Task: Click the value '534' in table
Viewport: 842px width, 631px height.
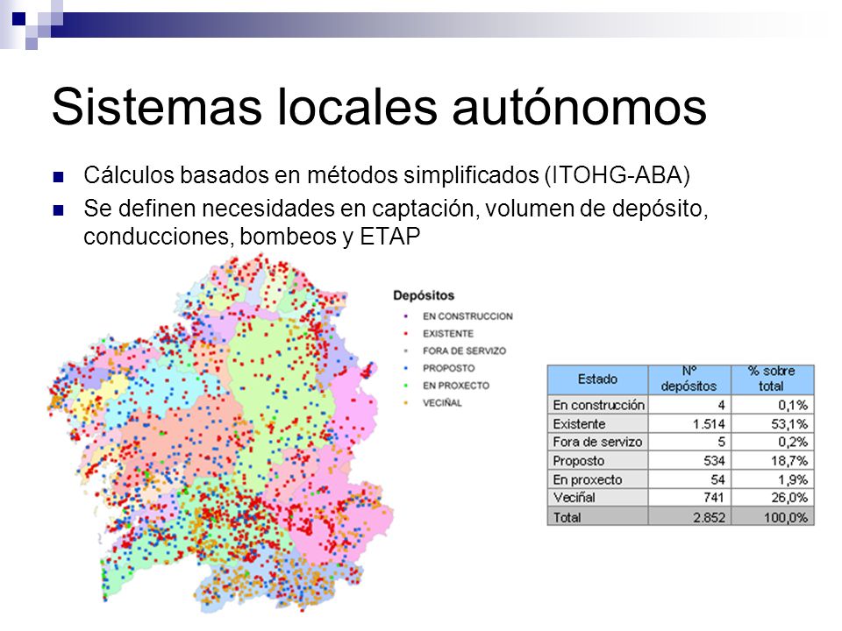Action: coord(714,461)
